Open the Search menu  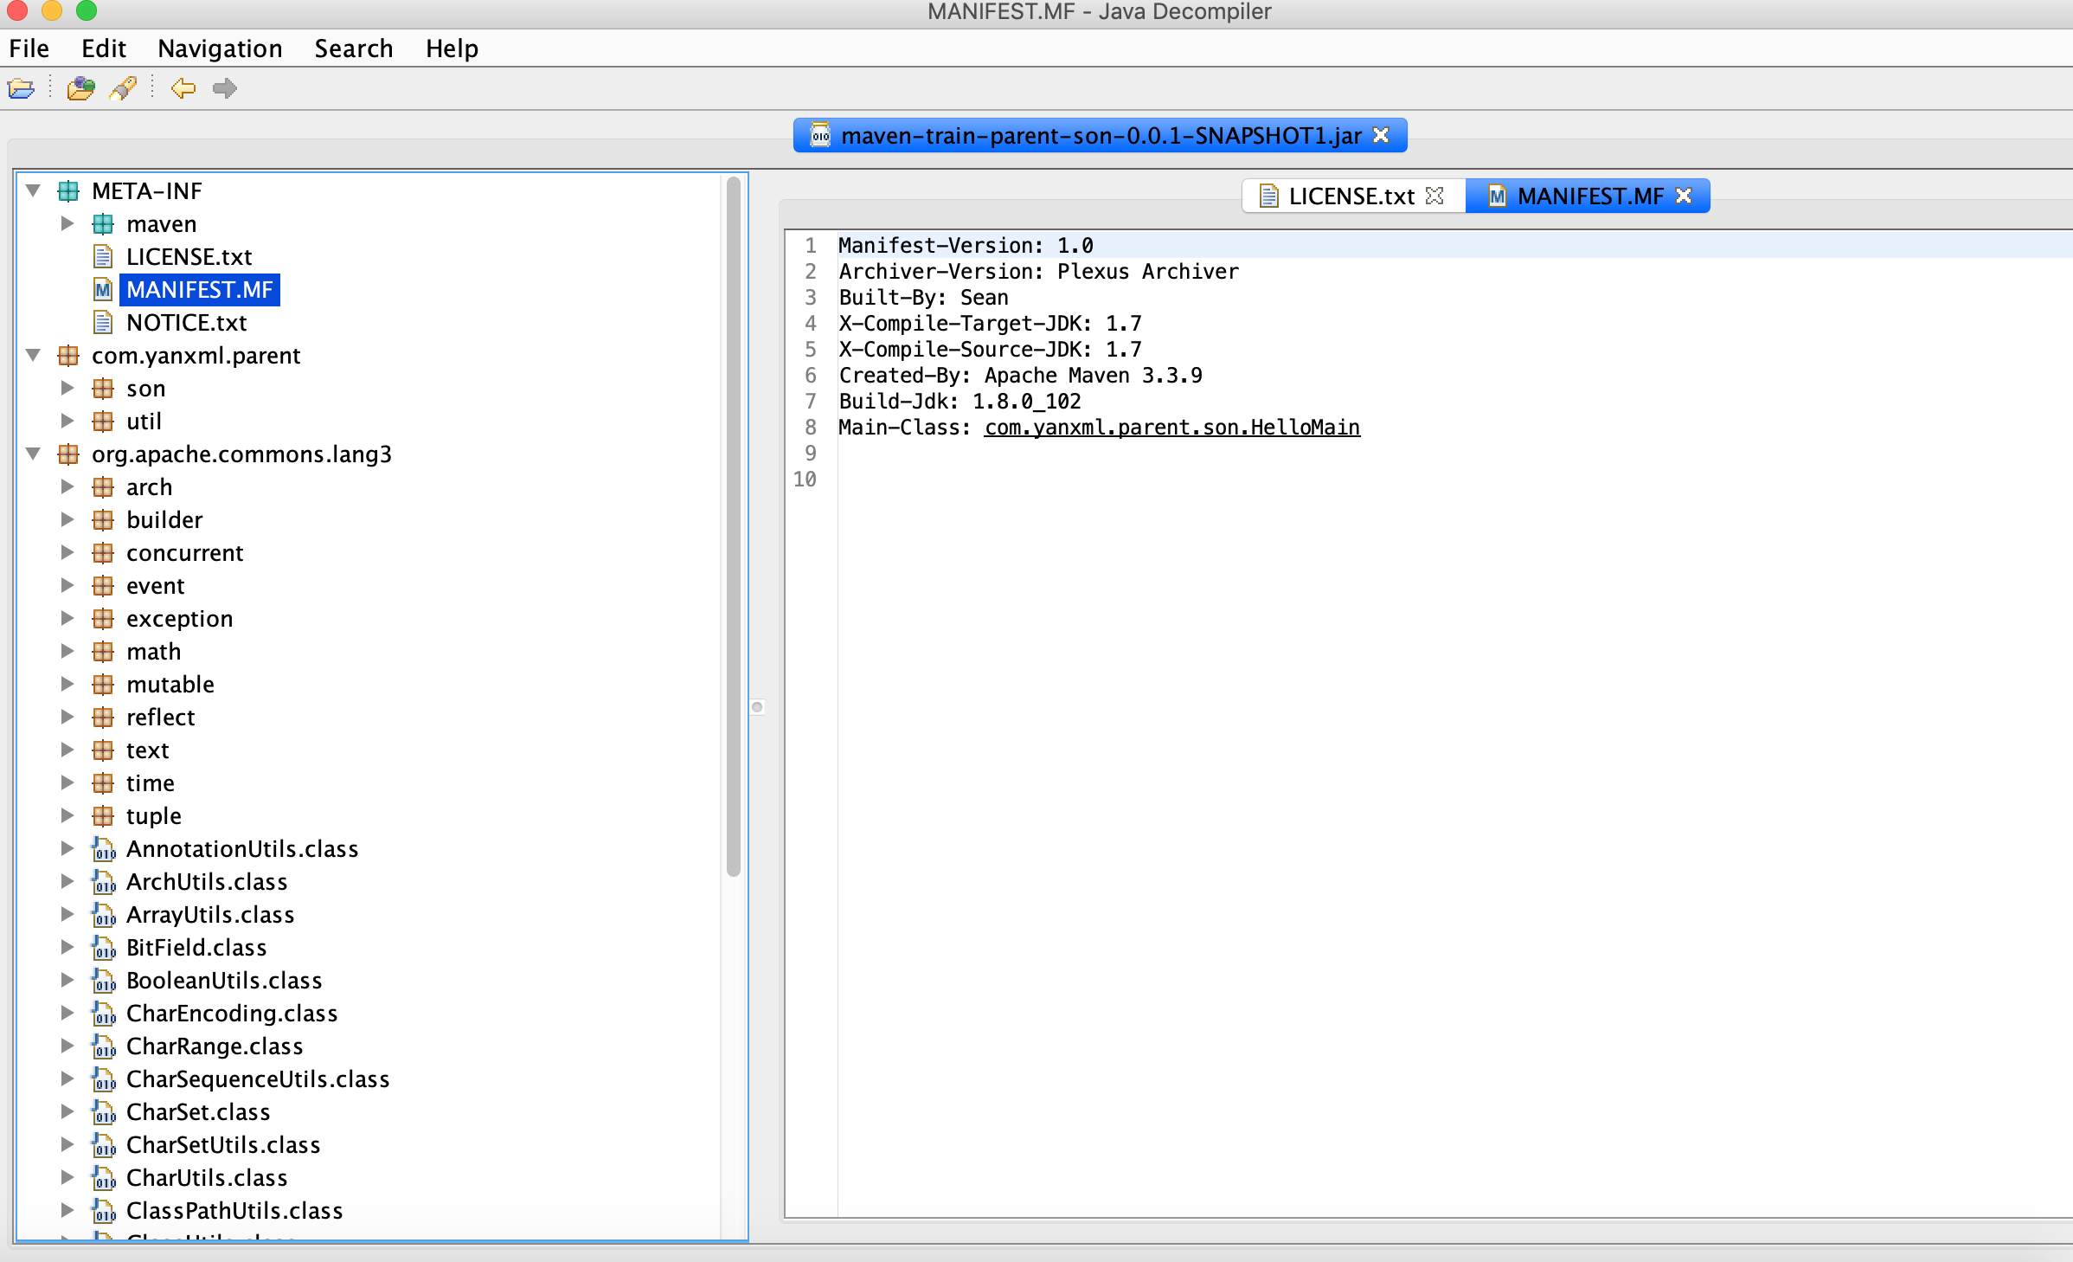(353, 48)
